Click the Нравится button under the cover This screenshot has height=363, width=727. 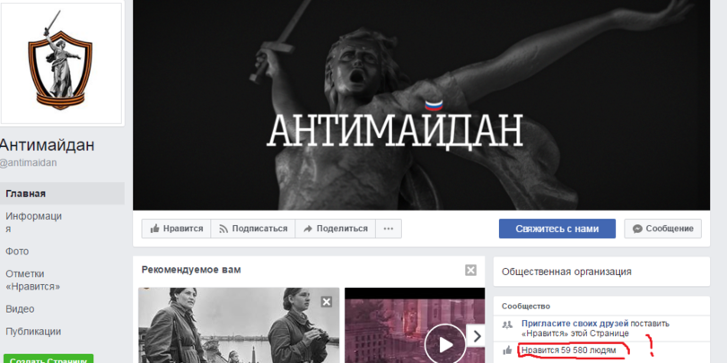176,229
